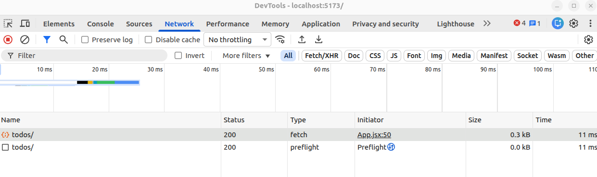597x177 pixels.
Task: Switch to the Lighthouse tab
Action: click(x=456, y=24)
